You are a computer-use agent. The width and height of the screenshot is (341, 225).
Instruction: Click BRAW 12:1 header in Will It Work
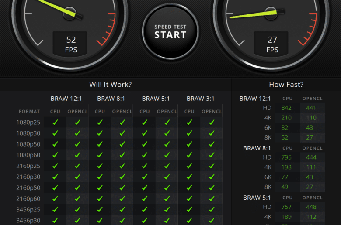pyautogui.click(x=66, y=99)
